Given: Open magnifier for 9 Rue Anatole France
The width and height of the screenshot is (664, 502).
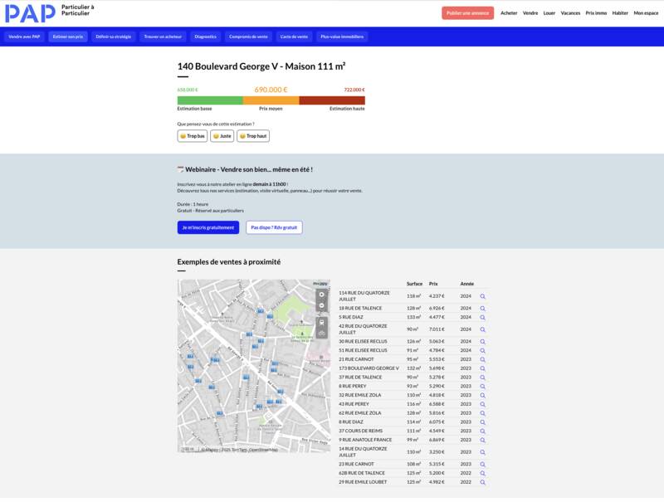Looking at the screenshot, I should [482, 441].
